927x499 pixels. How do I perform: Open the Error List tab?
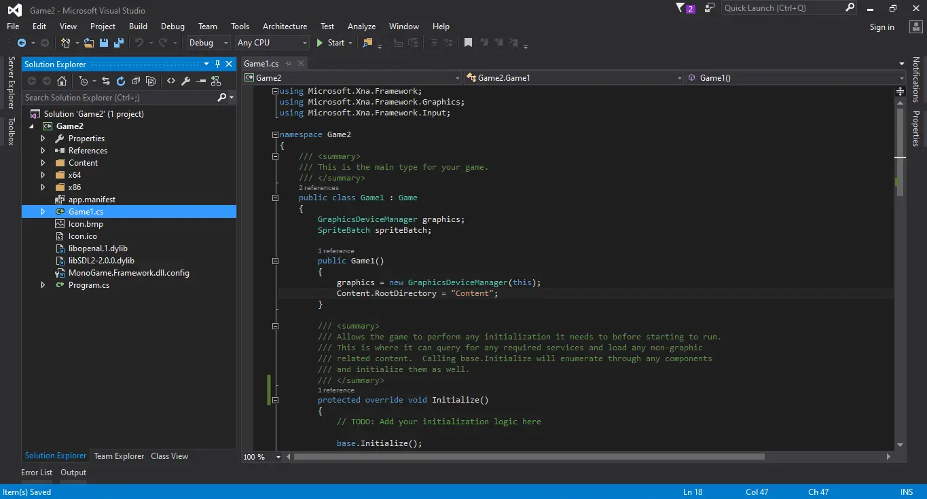point(37,473)
